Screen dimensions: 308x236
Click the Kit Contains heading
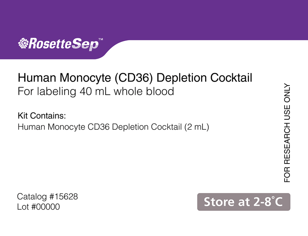pos(42,116)
